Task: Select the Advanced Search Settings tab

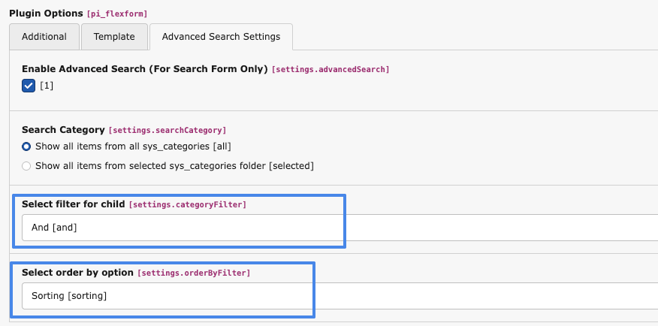Action: (x=221, y=37)
